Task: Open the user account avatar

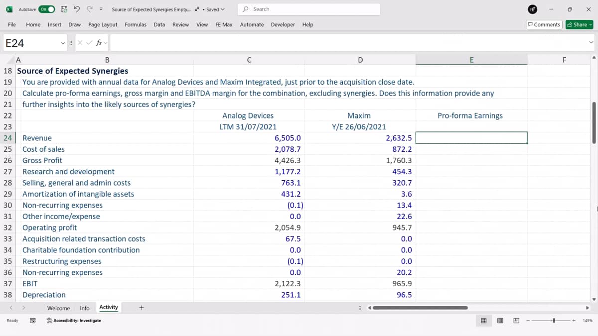Action: (532, 9)
